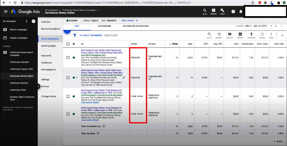Select Farmhouse Shelves ad group
The height and width of the screenshot is (146, 287).
pyautogui.click(x=19, y=83)
